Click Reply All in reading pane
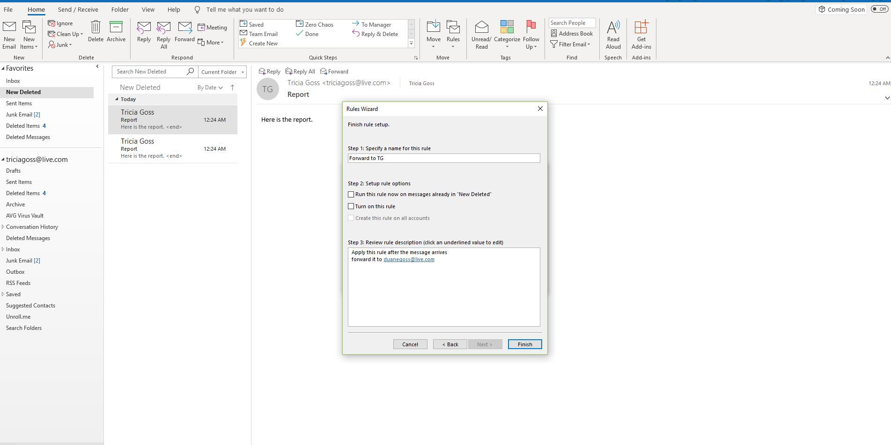 (300, 72)
